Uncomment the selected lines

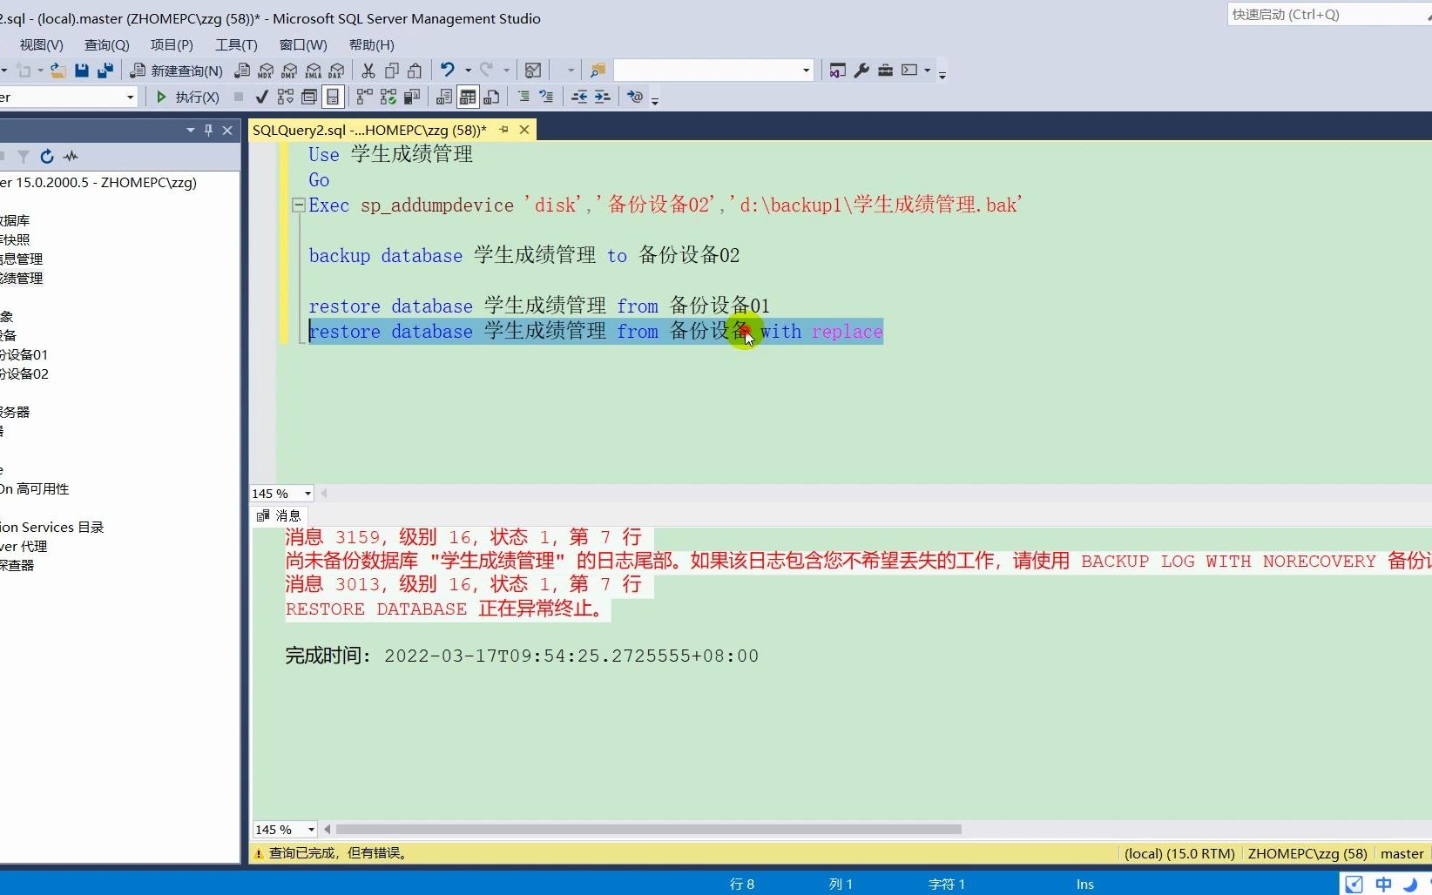tap(546, 97)
